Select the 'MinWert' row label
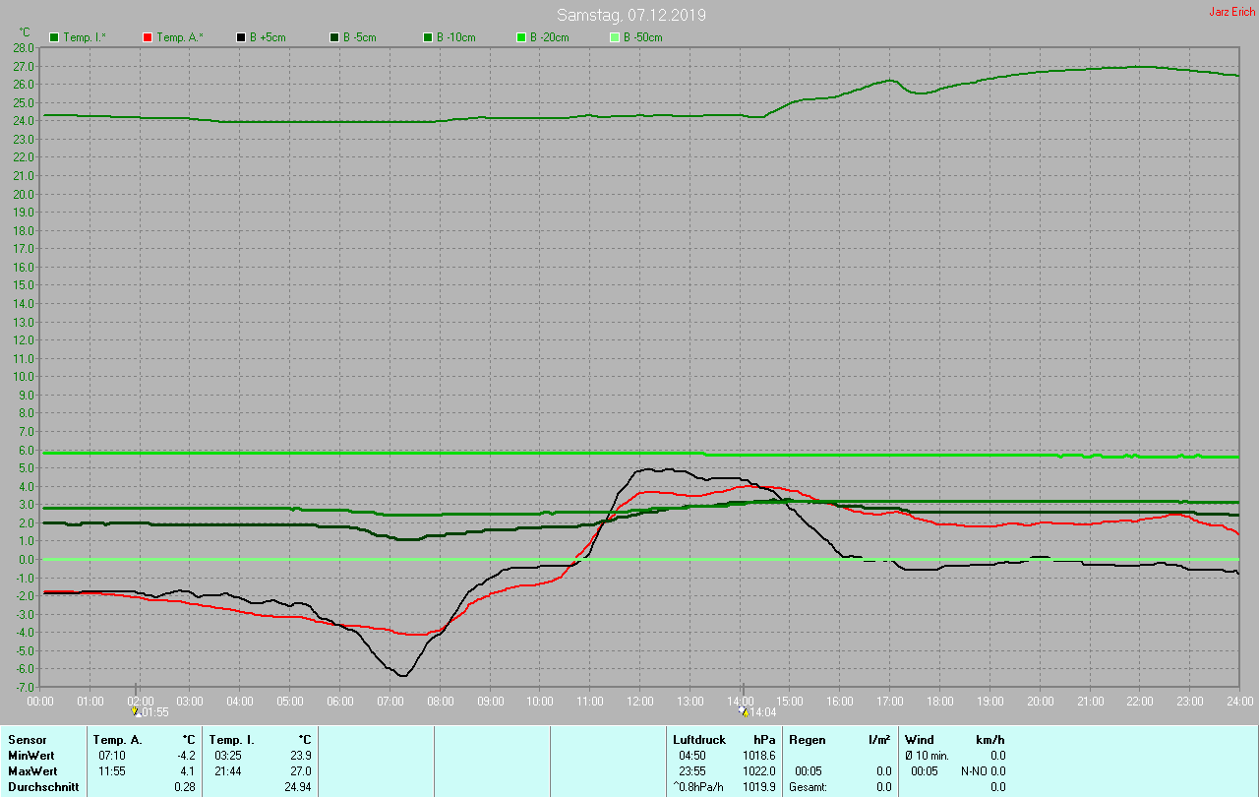 coord(30,755)
